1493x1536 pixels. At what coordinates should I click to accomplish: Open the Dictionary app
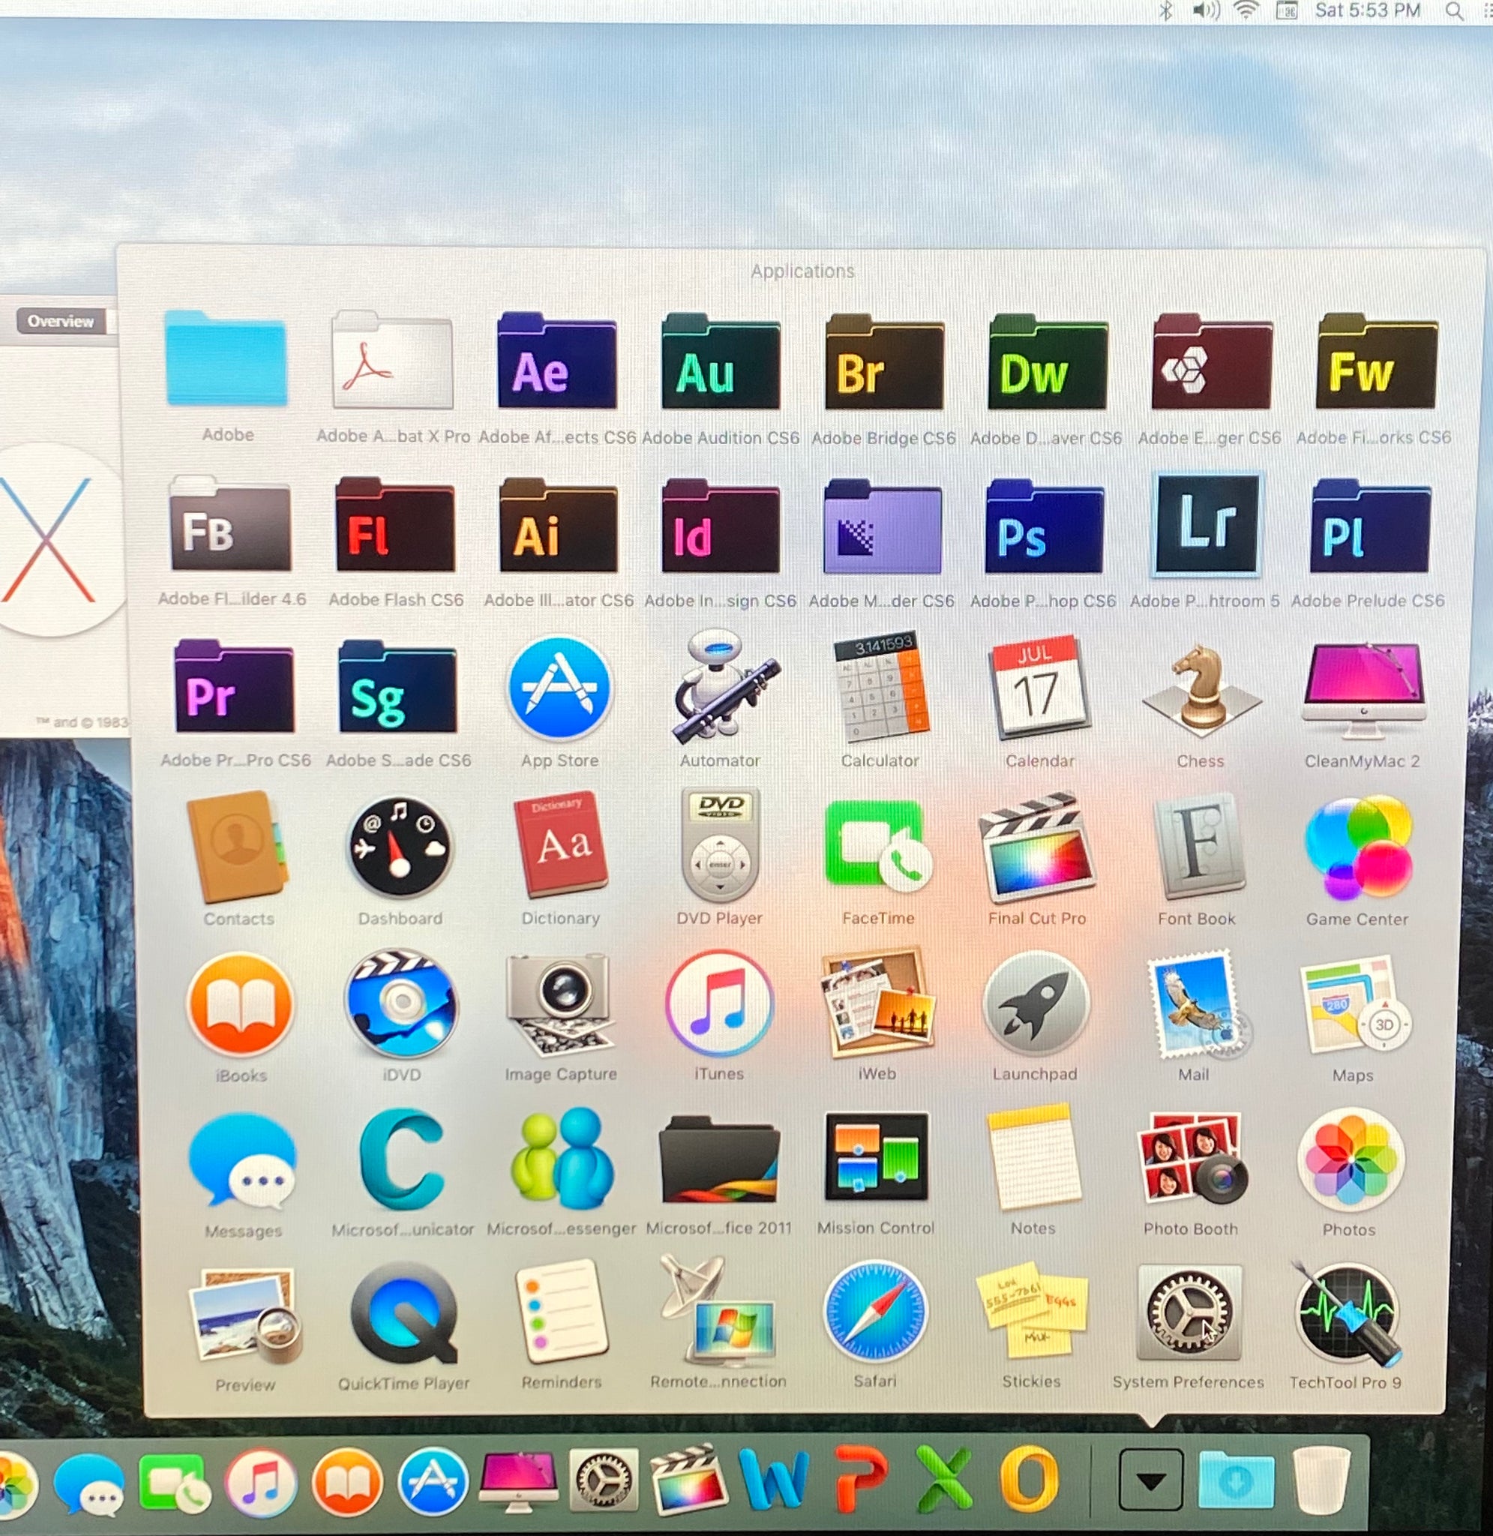click(561, 845)
